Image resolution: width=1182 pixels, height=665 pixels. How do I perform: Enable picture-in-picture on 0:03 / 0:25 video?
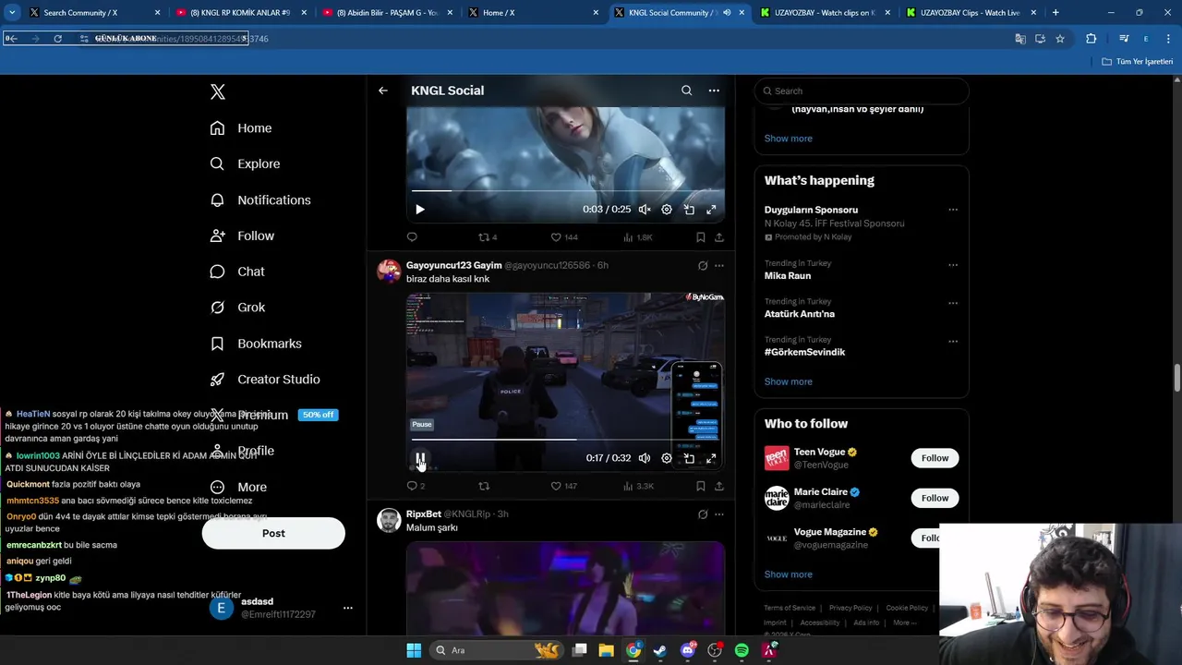click(689, 210)
